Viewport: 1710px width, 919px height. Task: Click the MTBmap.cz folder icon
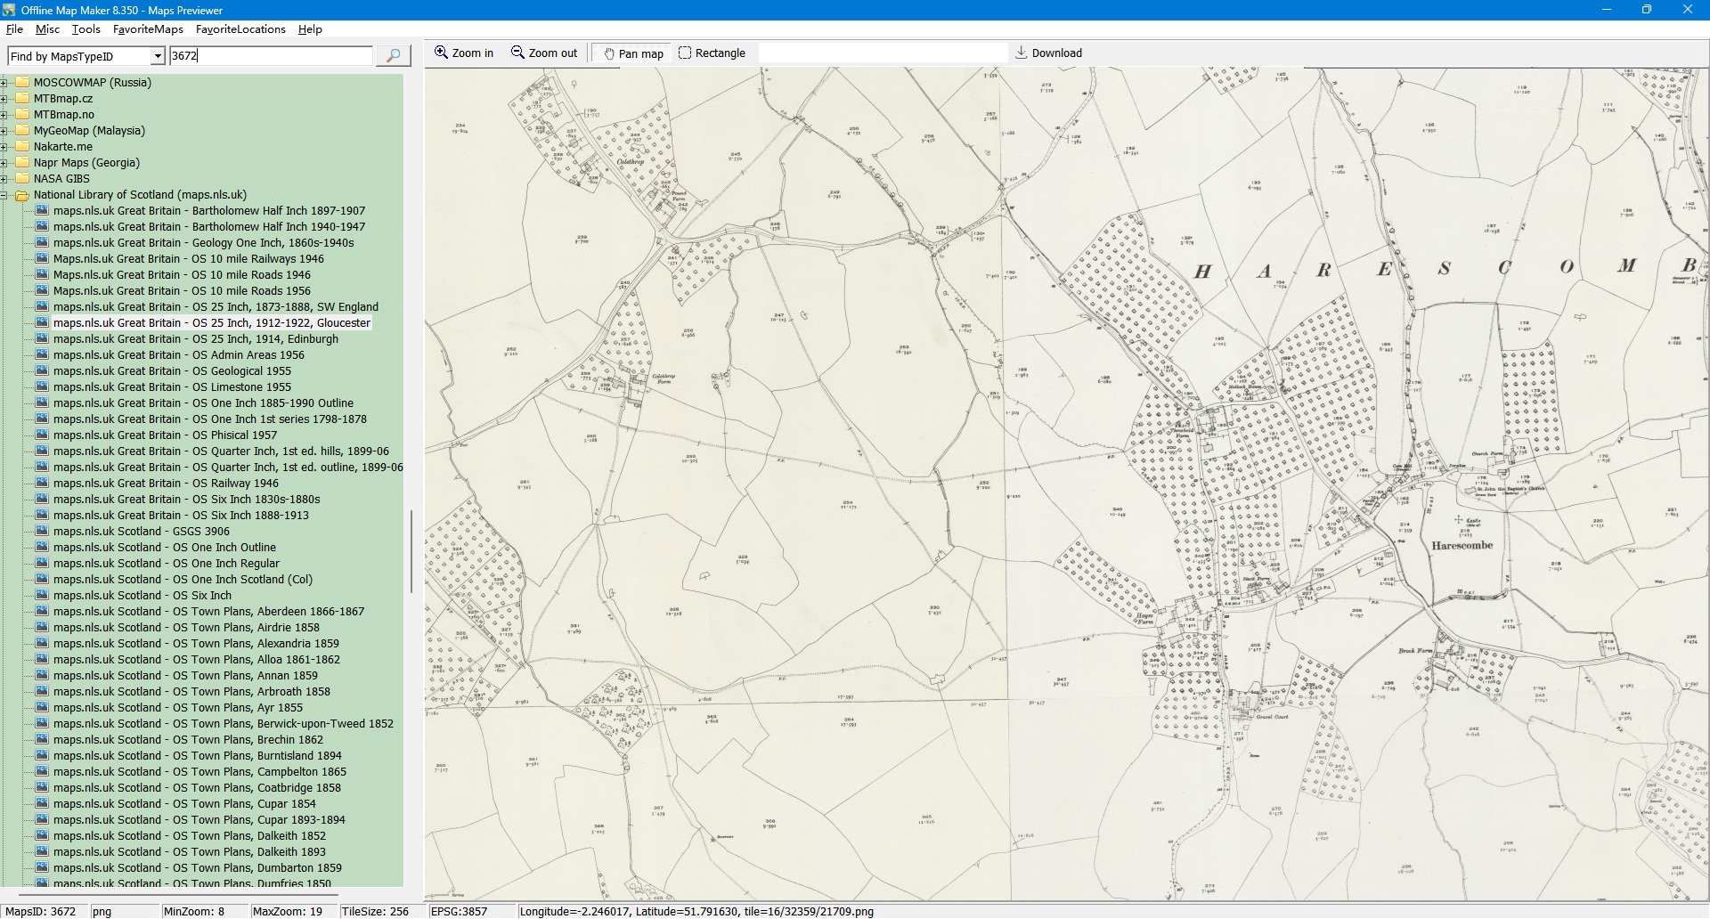coord(22,99)
